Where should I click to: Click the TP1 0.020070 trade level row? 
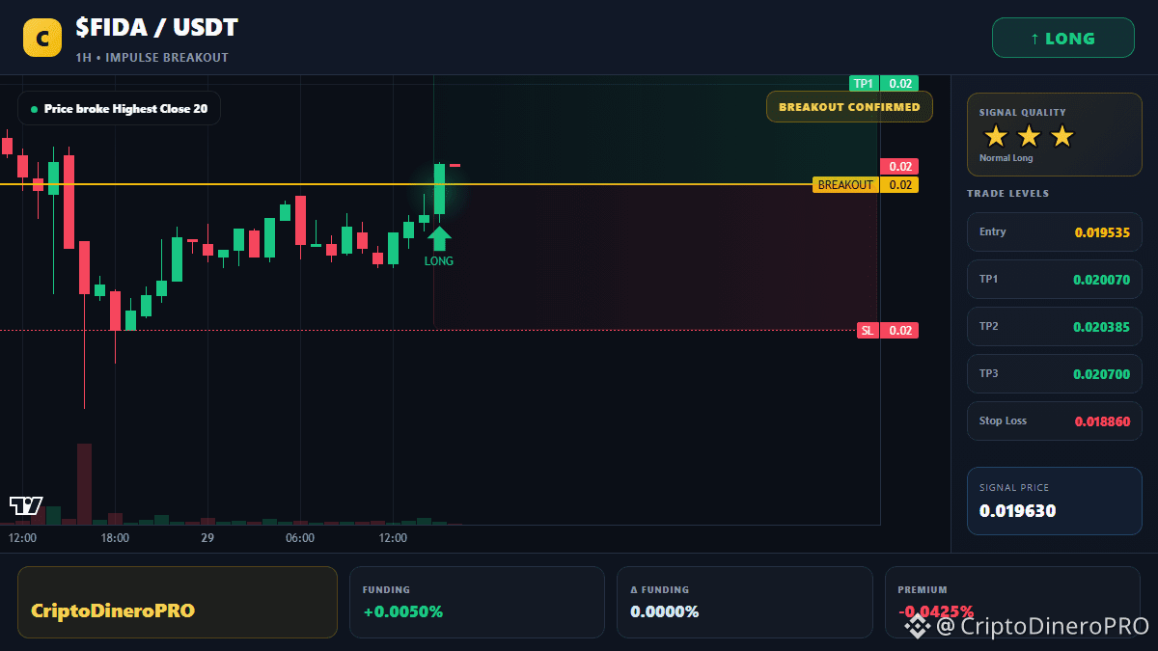(x=1054, y=280)
